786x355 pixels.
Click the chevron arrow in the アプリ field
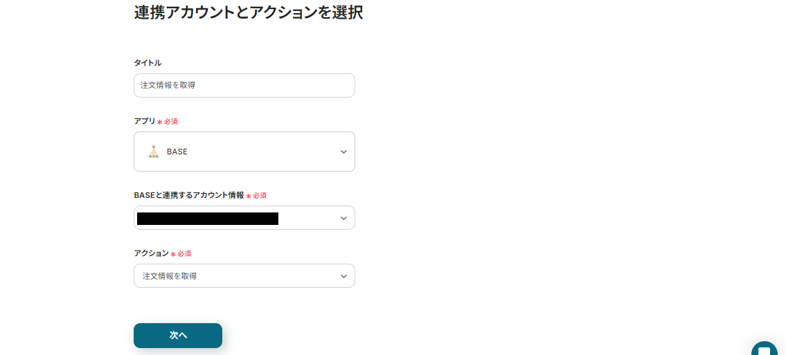tap(343, 152)
